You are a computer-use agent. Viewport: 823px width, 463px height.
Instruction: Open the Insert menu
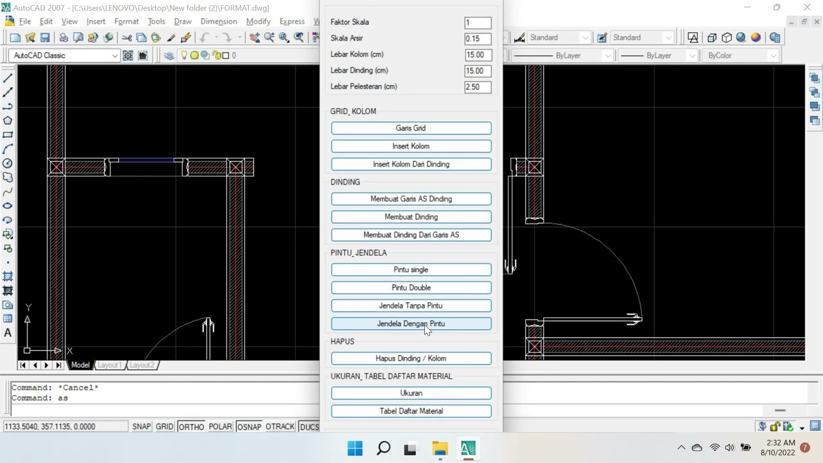tap(96, 21)
